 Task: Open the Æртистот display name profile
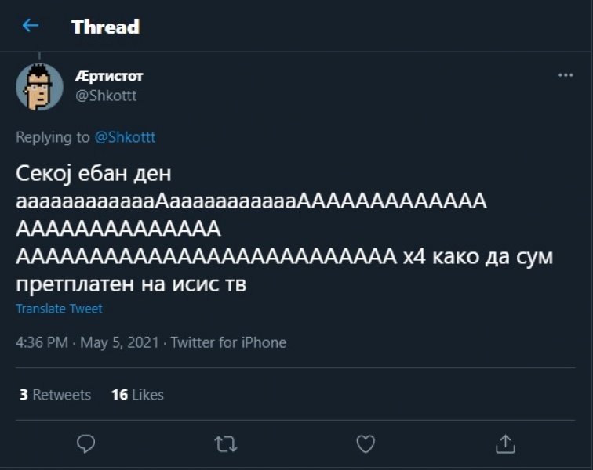tap(110, 76)
